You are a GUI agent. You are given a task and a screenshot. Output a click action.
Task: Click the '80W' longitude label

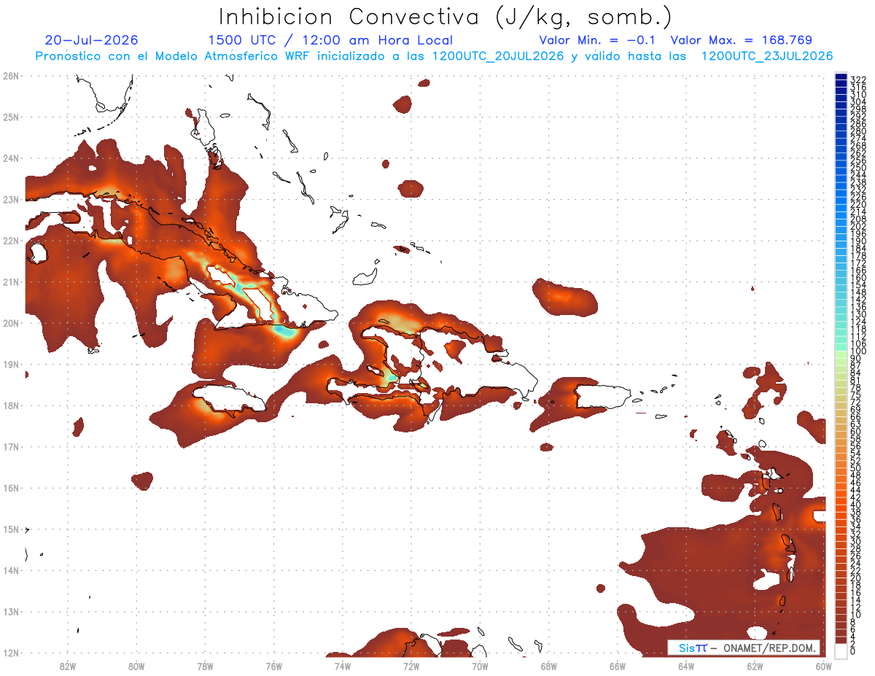pos(136,666)
